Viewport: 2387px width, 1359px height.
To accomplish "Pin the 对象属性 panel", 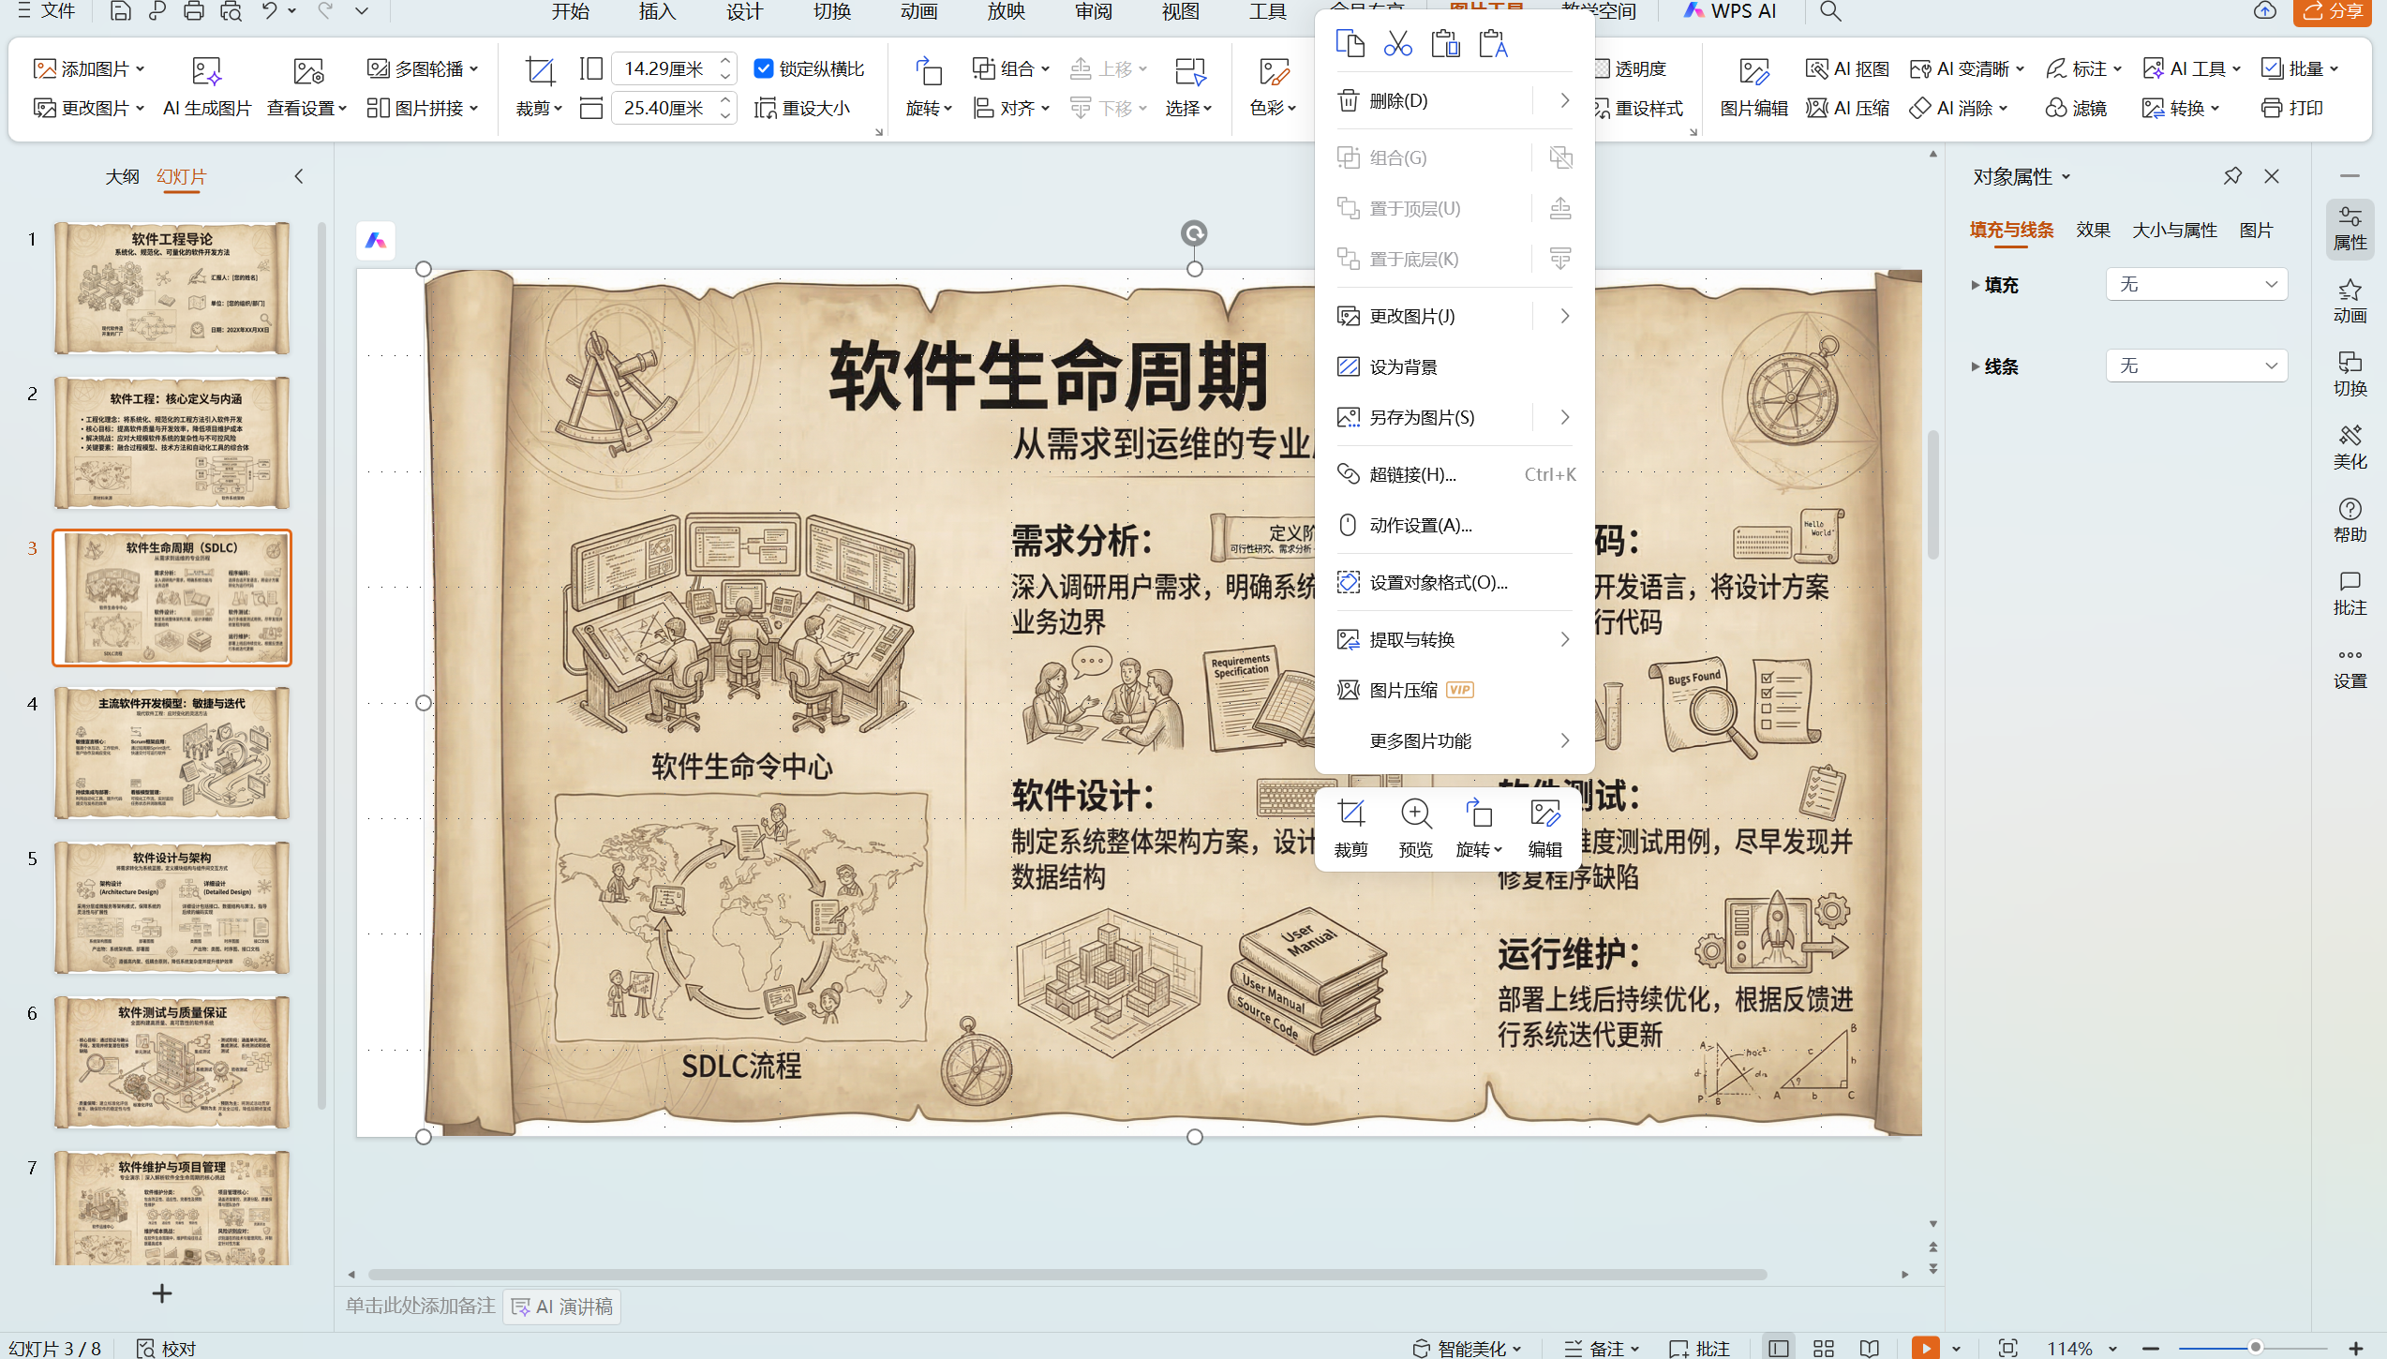I will [x=2232, y=176].
